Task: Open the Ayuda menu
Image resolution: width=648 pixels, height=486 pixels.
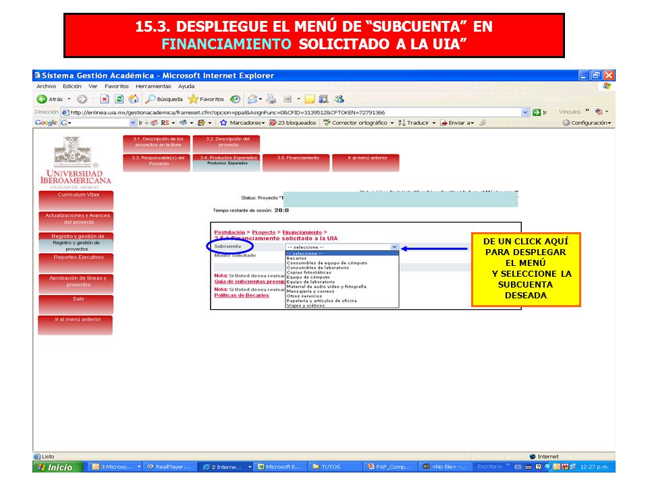Action: coord(186,86)
